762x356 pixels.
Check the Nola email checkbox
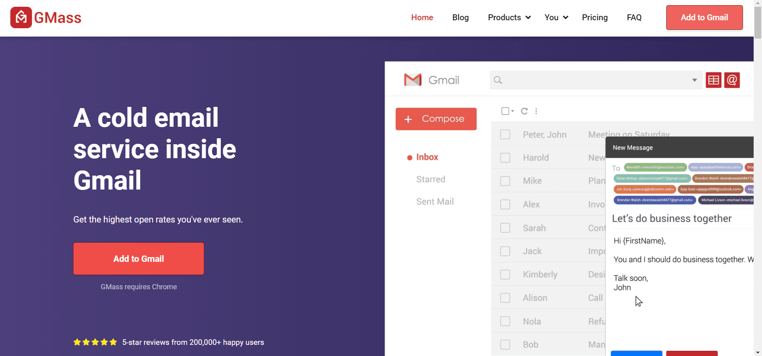pyautogui.click(x=505, y=321)
